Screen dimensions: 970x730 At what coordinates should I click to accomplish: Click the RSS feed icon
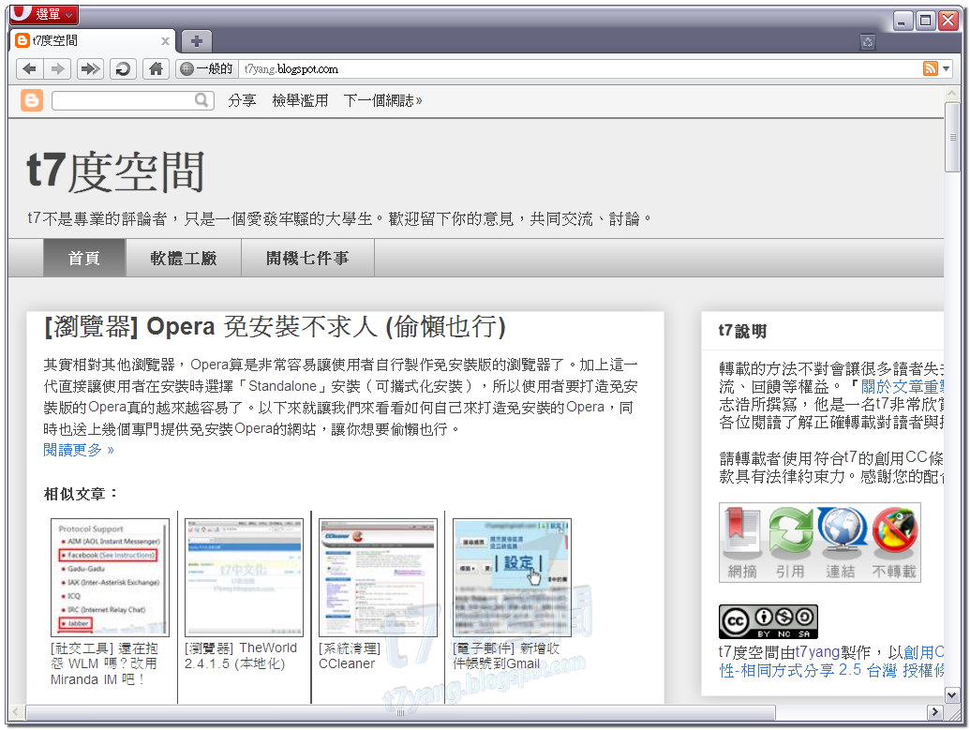[930, 68]
